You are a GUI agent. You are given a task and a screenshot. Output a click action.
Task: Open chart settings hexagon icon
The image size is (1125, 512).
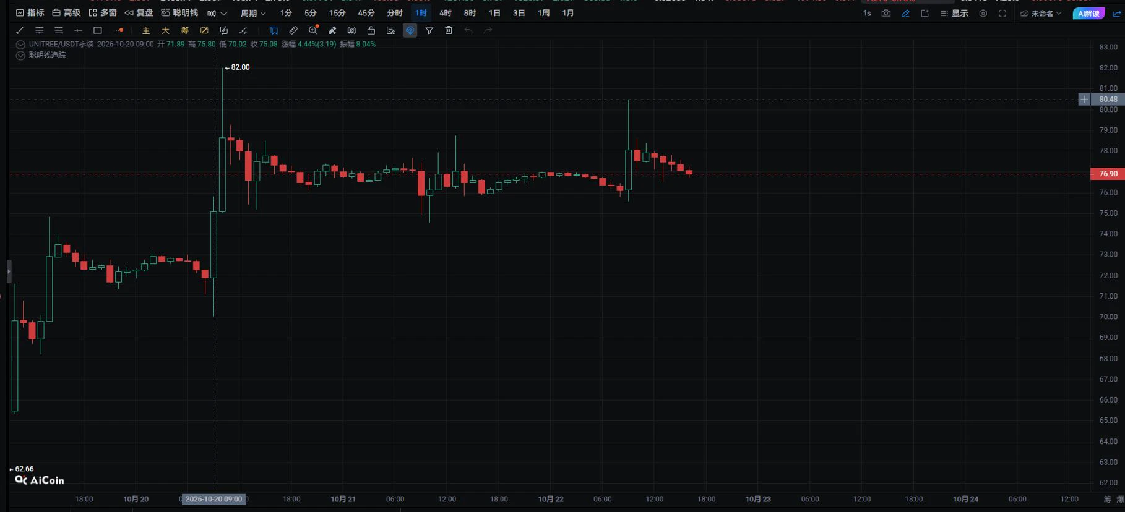tap(983, 13)
